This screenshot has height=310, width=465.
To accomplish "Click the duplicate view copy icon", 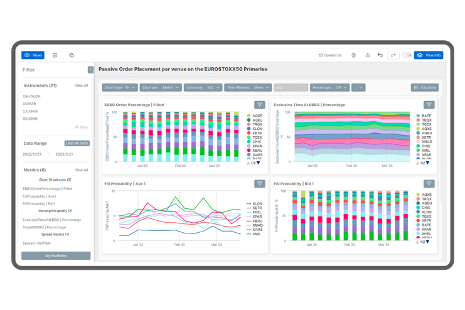I will (x=72, y=55).
